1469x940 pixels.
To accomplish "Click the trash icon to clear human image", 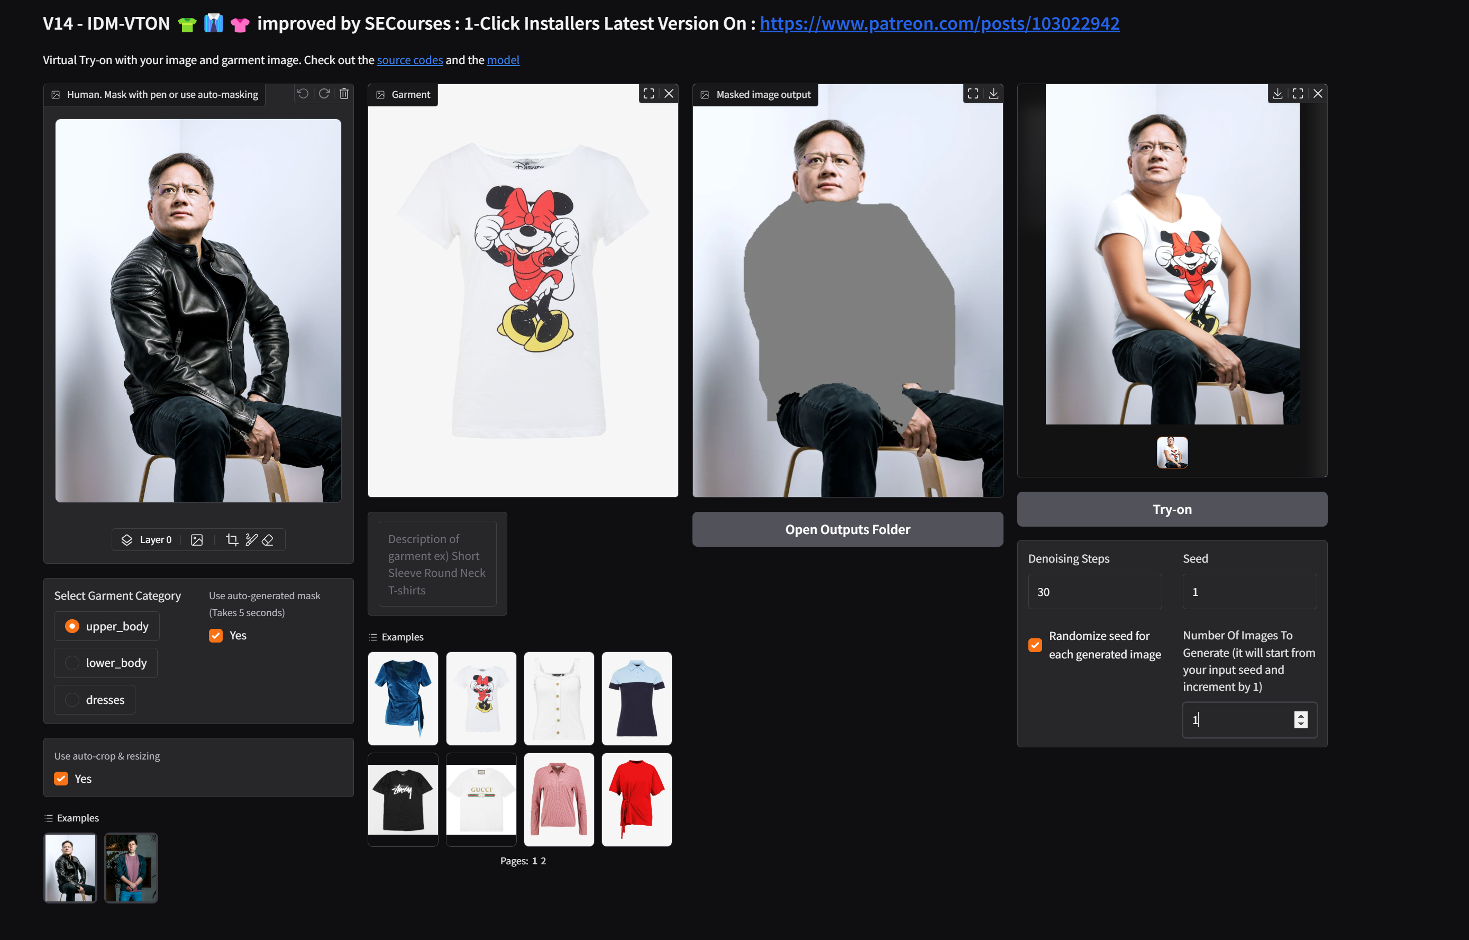I will click(344, 93).
